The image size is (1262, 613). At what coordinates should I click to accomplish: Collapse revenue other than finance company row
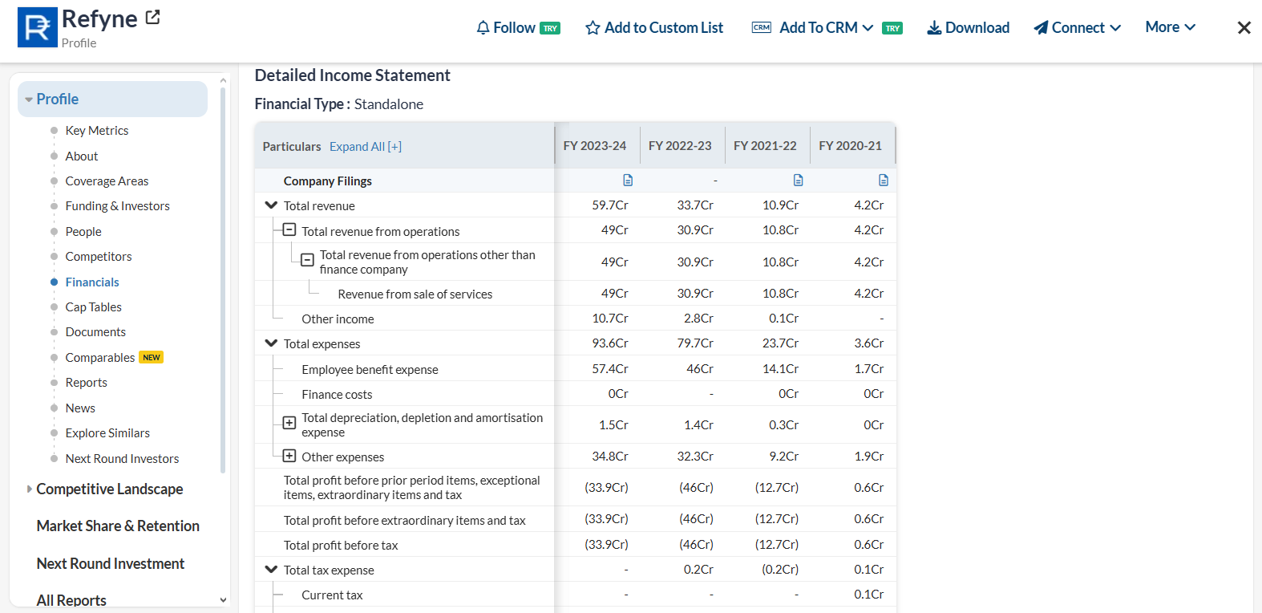(x=307, y=260)
